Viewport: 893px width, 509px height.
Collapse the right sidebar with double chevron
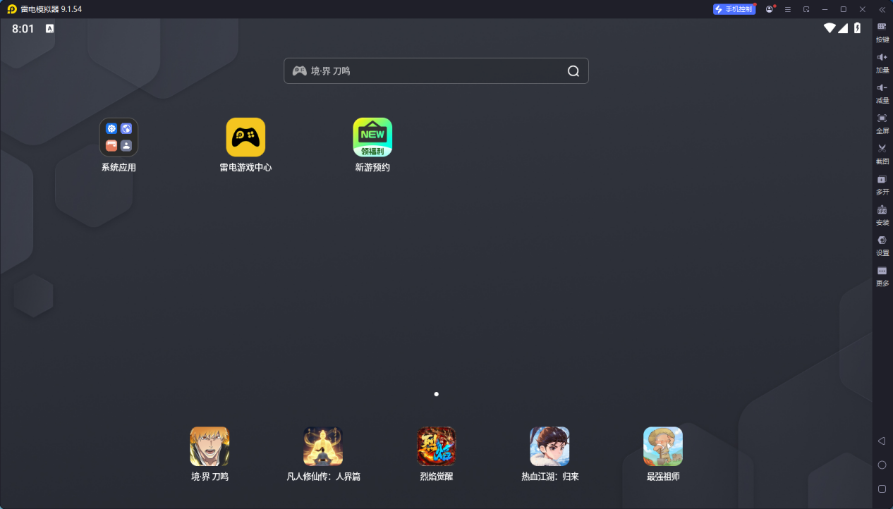point(882,9)
